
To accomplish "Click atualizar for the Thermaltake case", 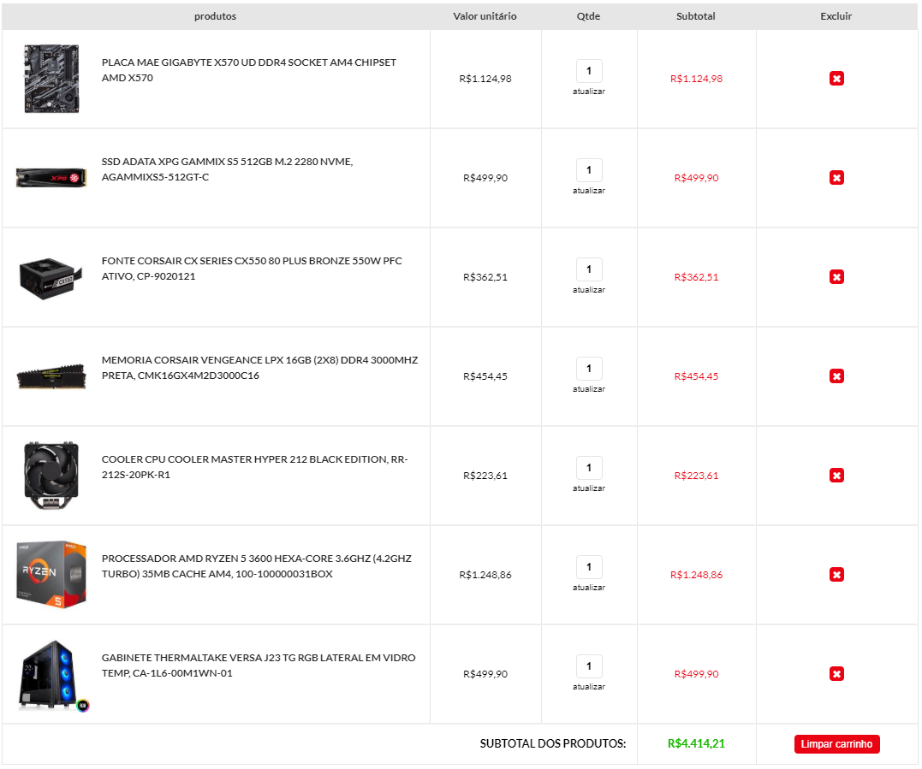I will click(589, 688).
